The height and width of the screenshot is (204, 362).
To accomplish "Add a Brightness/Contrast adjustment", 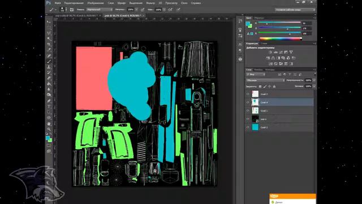I will pos(270,52).
